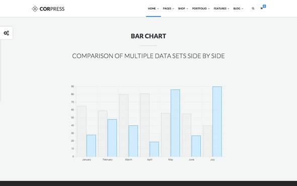Click the blue June bar

point(196,146)
